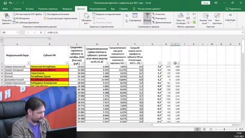Click the zoom in plus button

(237, 129)
